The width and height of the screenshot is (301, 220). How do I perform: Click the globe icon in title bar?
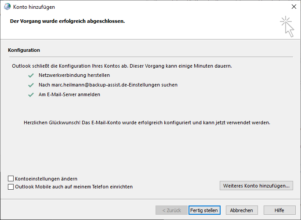pos(7,7)
